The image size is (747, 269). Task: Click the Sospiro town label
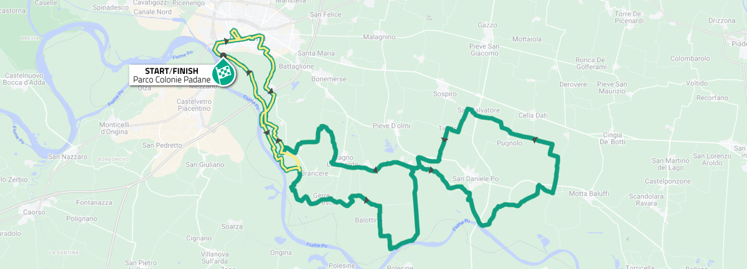[444, 94]
